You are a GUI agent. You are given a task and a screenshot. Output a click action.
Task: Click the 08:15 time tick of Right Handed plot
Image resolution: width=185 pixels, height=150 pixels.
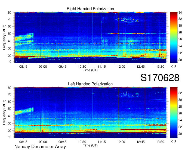click(23, 67)
